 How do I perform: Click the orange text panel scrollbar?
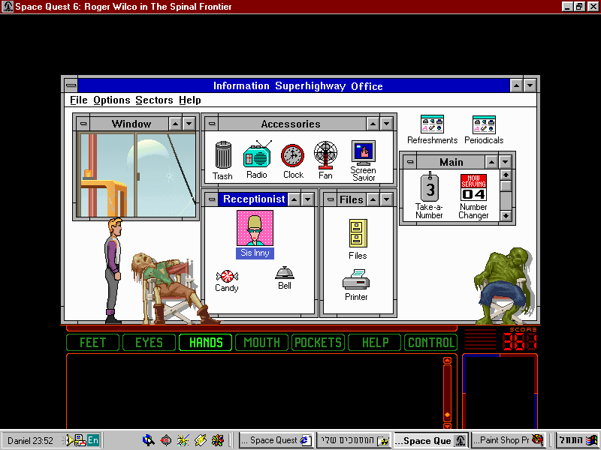[x=447, y=390]
